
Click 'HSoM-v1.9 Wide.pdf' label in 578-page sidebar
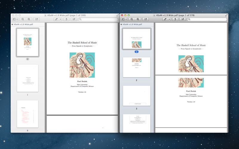[x=132, y=24]
